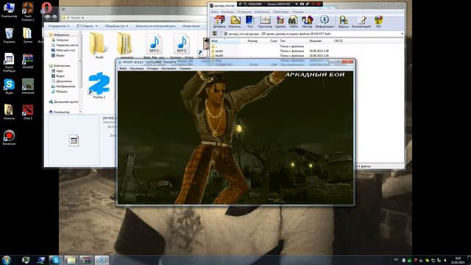Click Windows Start button
This screenshot has width=471, height=265.
point(7,260)
